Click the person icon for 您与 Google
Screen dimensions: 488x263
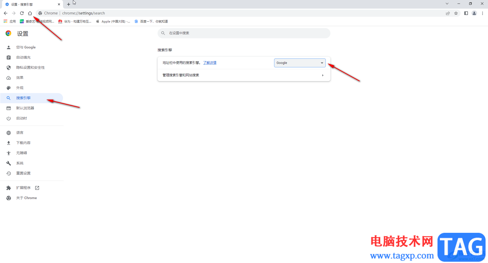pyautogui.click(x=9, y=47)
